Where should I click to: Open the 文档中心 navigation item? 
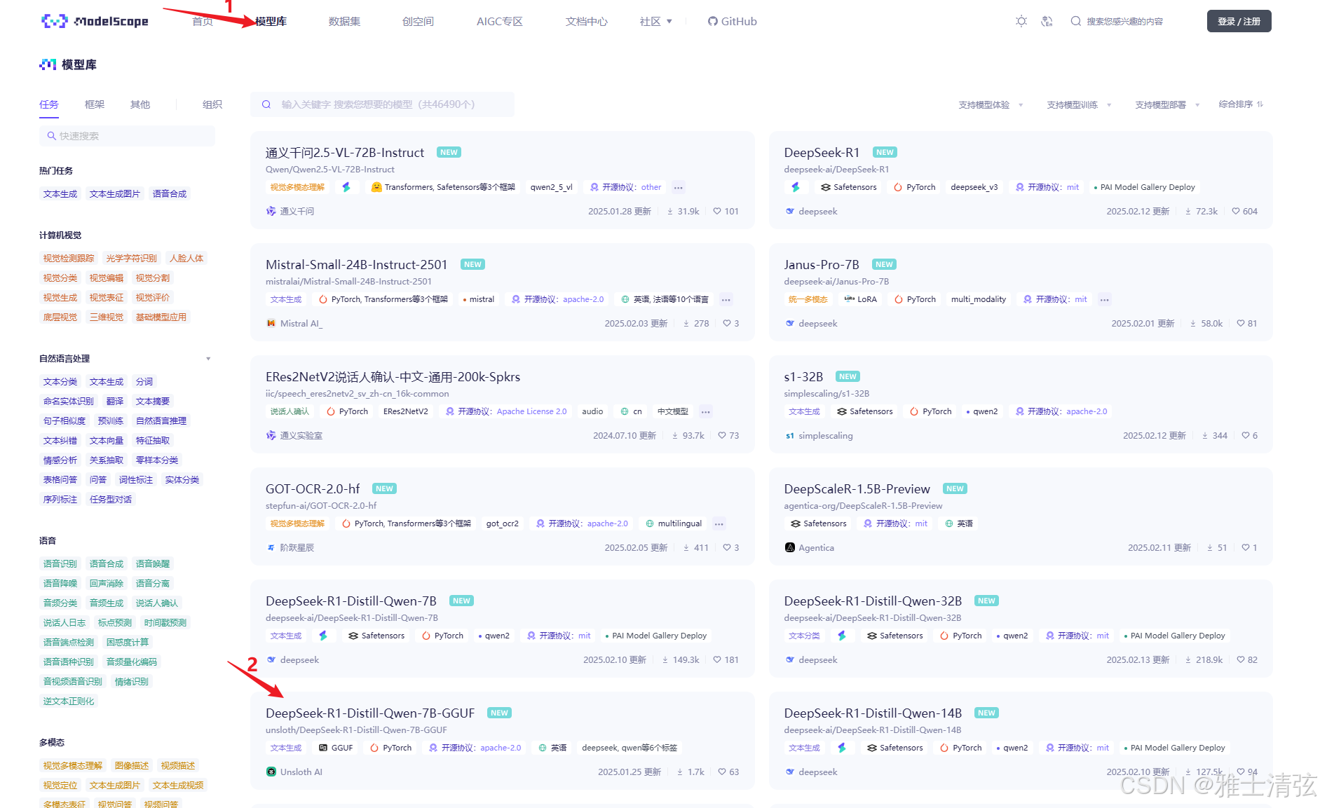[587, 21]
